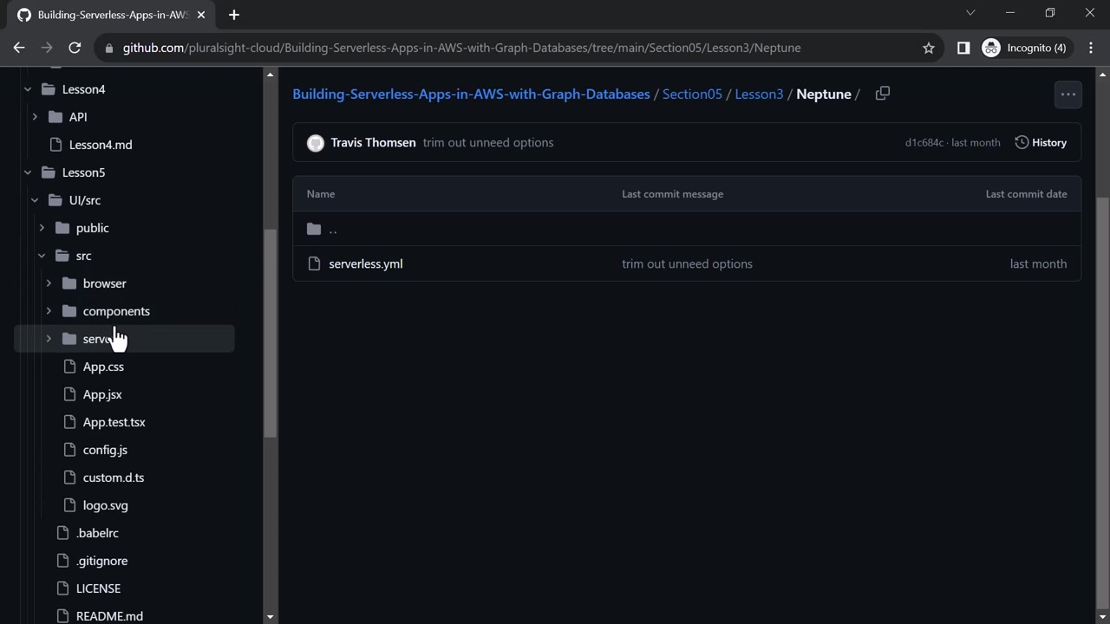Go to the repository root breadcrumb

[471, 94]
